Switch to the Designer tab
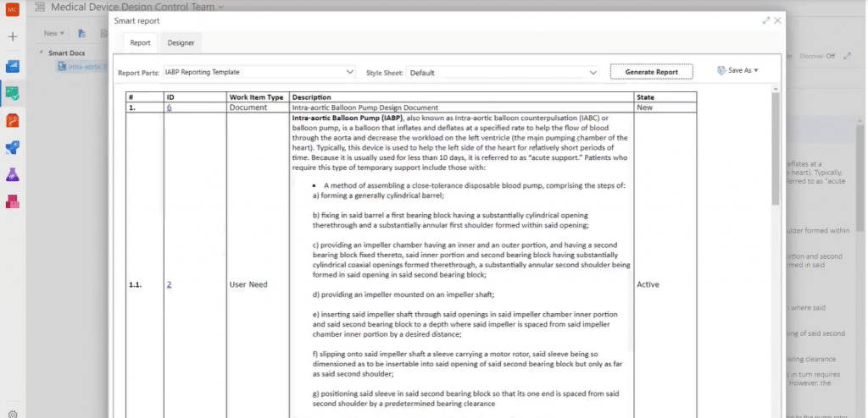The width and height of the screenshot is (868, 418). pyautogui.click(x=181, y=42)
